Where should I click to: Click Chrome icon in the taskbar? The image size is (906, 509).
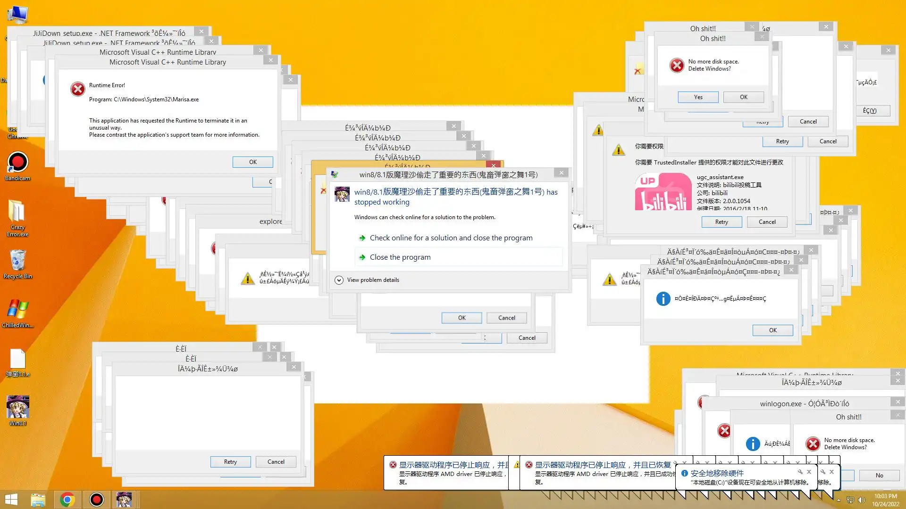click(67, 500)
